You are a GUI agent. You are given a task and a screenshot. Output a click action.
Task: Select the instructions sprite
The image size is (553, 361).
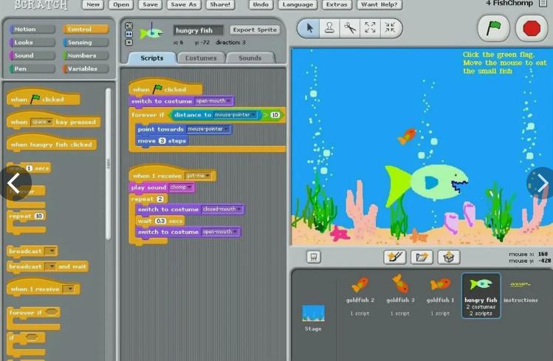click(521, 292)
